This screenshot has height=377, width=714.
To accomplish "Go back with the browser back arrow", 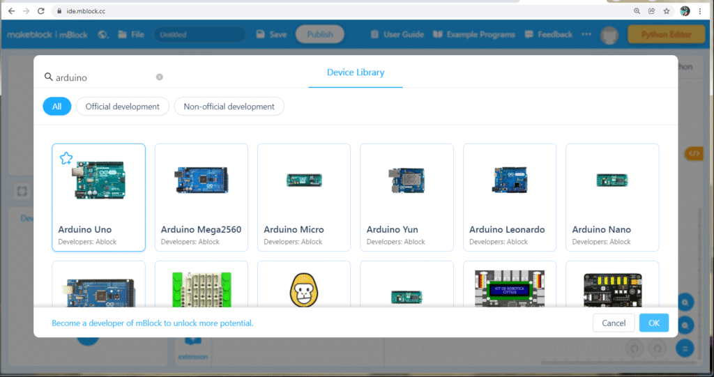I will [11, 11].
